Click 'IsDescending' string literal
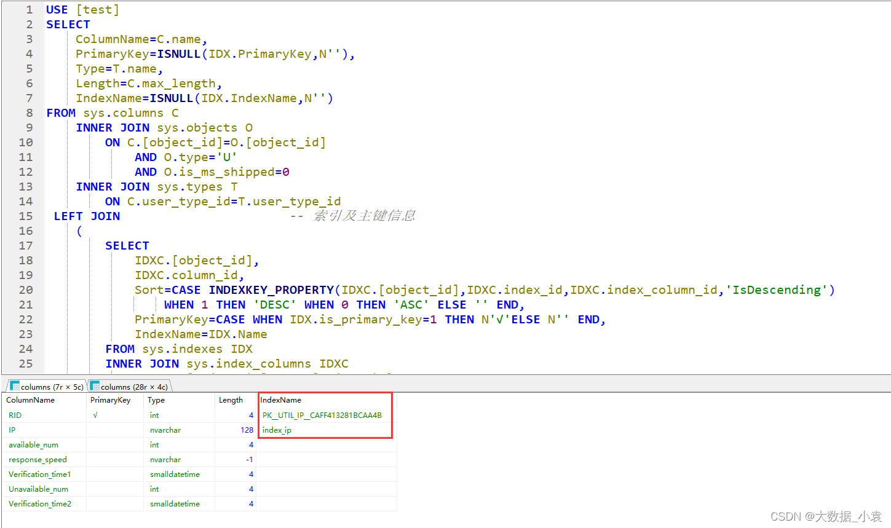 point(777,290)
